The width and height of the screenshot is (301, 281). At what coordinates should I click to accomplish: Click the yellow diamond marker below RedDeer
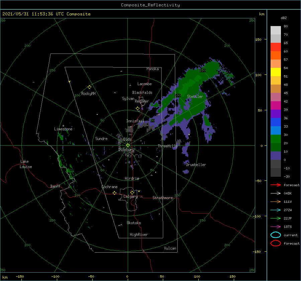pyautogui.click(x=138, y=109)
